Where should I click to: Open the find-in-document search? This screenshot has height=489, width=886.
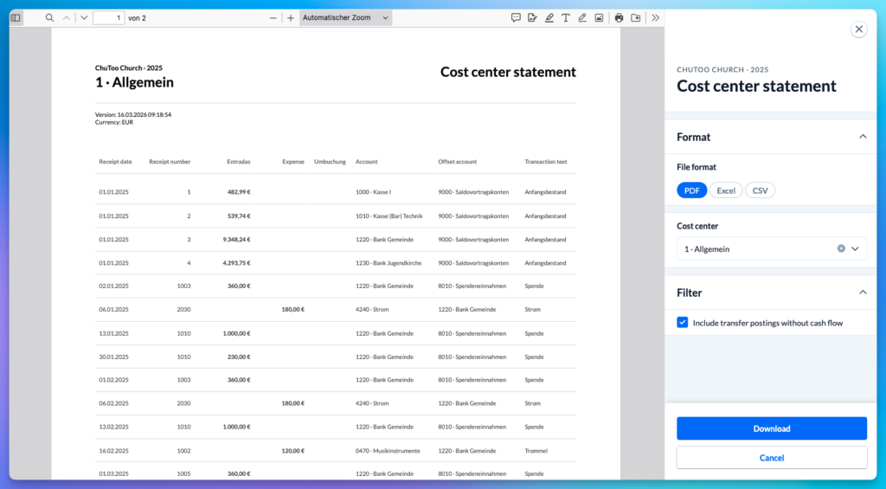coord(49,18)
